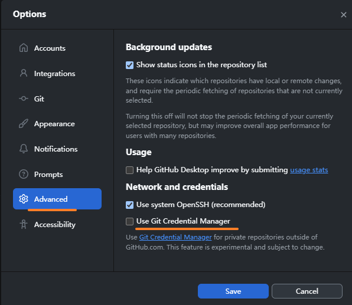Enable Use Git Credential Manager checkbox
352x305 pixels.
coord(129,221)
